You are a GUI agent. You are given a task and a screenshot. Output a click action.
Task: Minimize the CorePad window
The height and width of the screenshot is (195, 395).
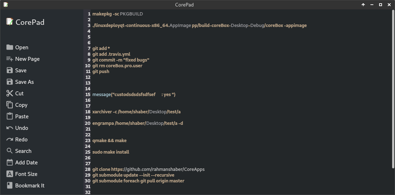pyautogui.click(x=372, y=5)
